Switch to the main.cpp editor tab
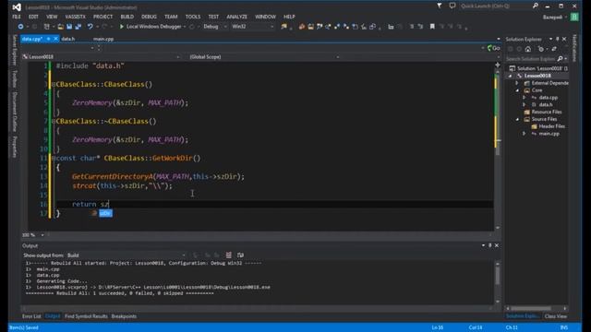 (103, 39)
